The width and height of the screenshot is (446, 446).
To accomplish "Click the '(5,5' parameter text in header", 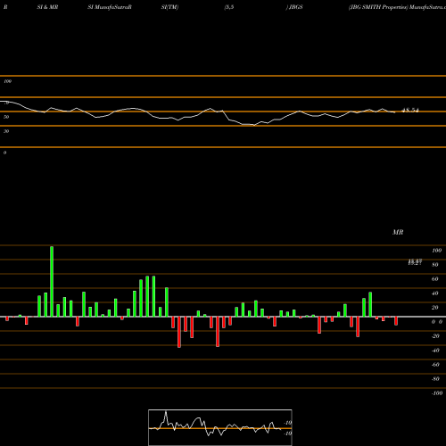I will [x=229, y=7].
